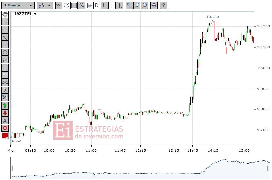This screenshot has height=180, width=272.
Task: Select the parallel channel lines tool
Action: (5, 37)
